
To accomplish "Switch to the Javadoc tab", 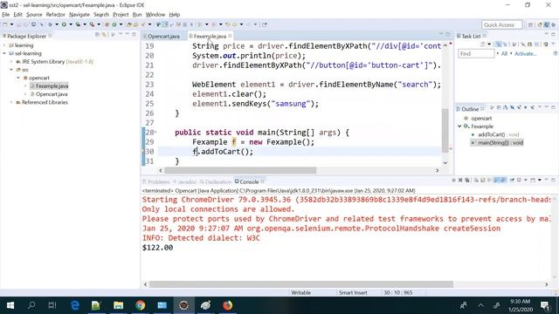I will coord(187,182).
